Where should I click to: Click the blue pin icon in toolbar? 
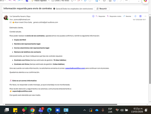(x=85, y=1)
